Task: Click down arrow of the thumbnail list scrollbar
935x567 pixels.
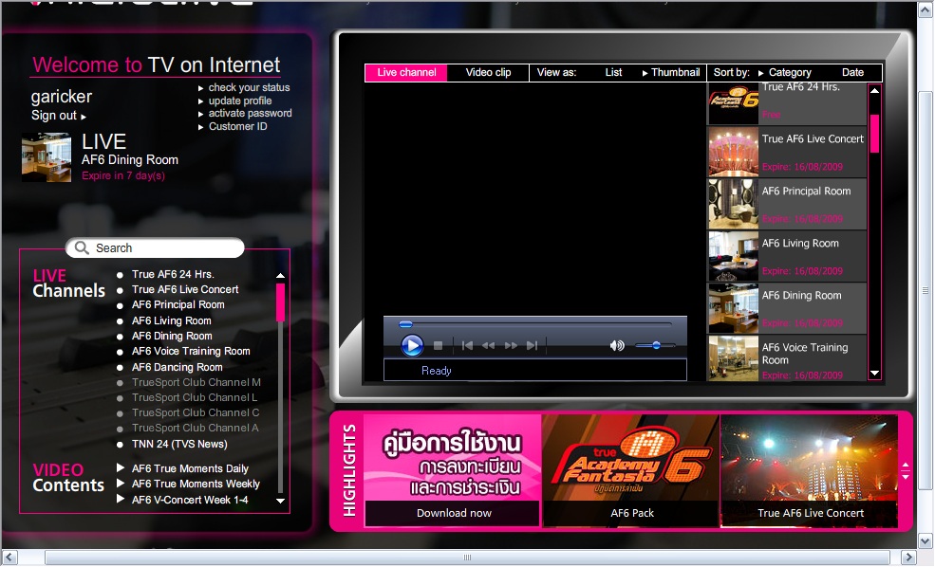Action: click(x=875, y=374)
